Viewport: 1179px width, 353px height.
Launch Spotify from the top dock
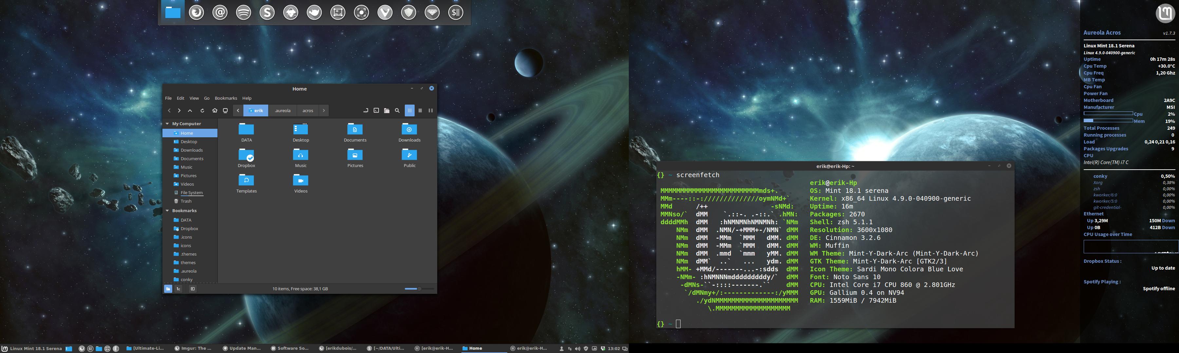[243, 12]
